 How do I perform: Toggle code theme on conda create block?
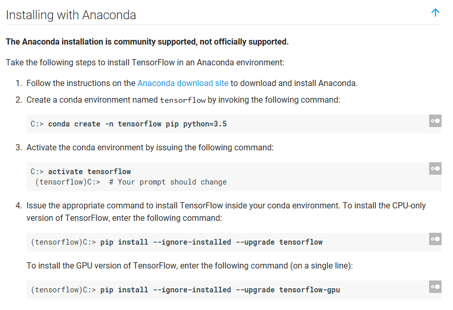(x=435, y=121)
